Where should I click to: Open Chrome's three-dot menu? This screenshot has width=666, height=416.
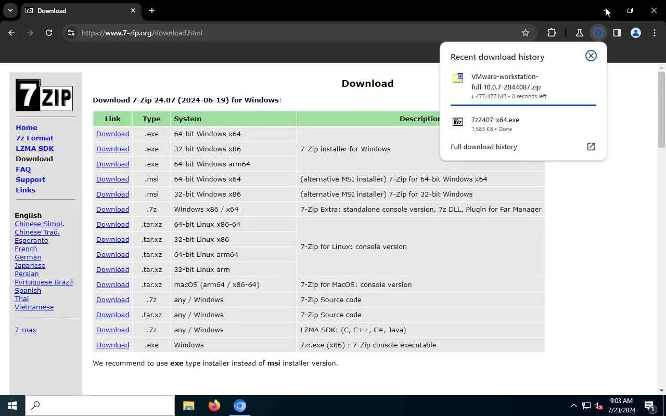[654, 33]
